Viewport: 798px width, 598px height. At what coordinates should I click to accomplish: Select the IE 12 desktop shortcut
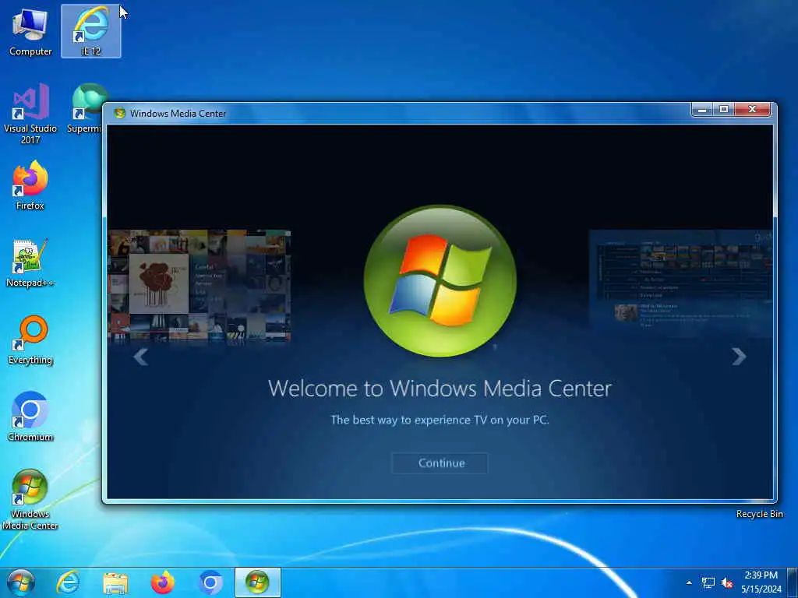click(x=91, y=31)
